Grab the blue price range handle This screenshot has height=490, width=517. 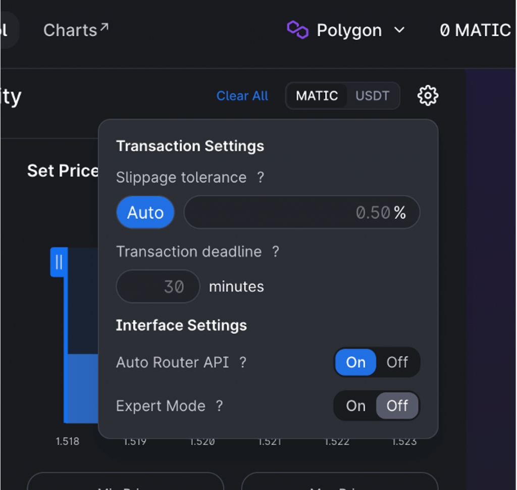pos(59,262)
